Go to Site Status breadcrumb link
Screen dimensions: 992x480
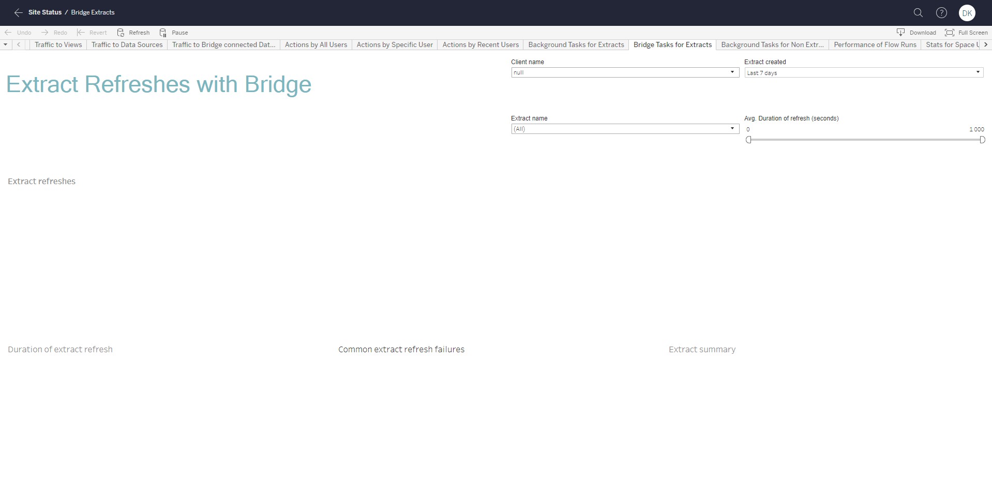pos(44,12)
